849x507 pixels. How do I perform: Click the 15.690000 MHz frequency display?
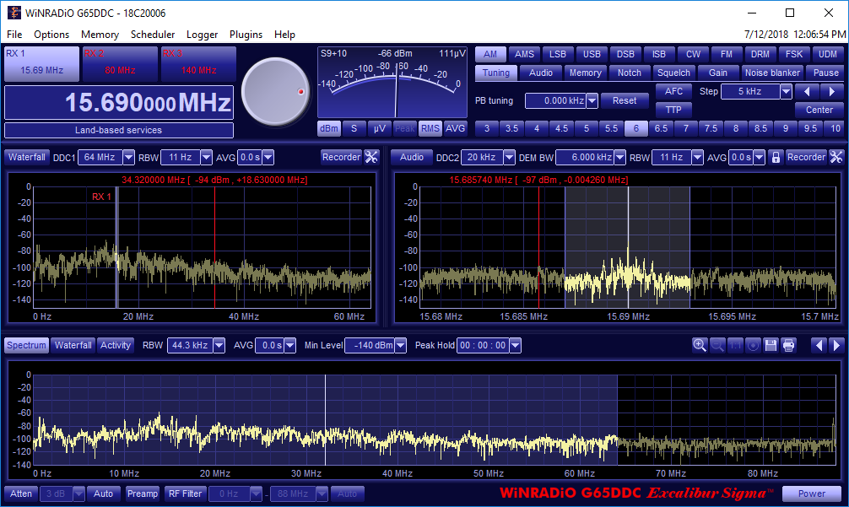tap(119, 103)
